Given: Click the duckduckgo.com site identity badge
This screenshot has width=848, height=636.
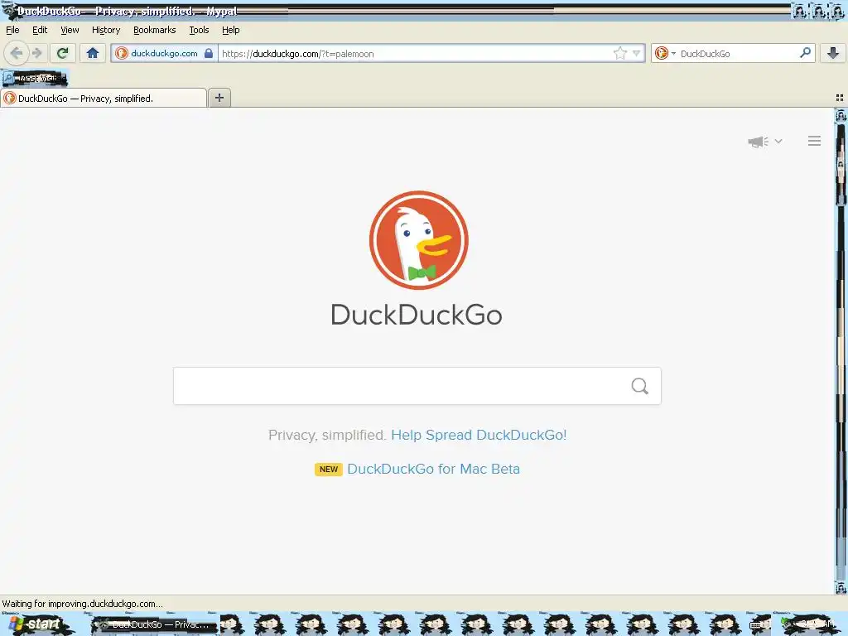Looking at the screenshot, I should tap(165, 53).
